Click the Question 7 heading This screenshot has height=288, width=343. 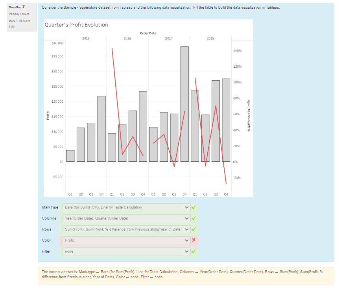18,7
